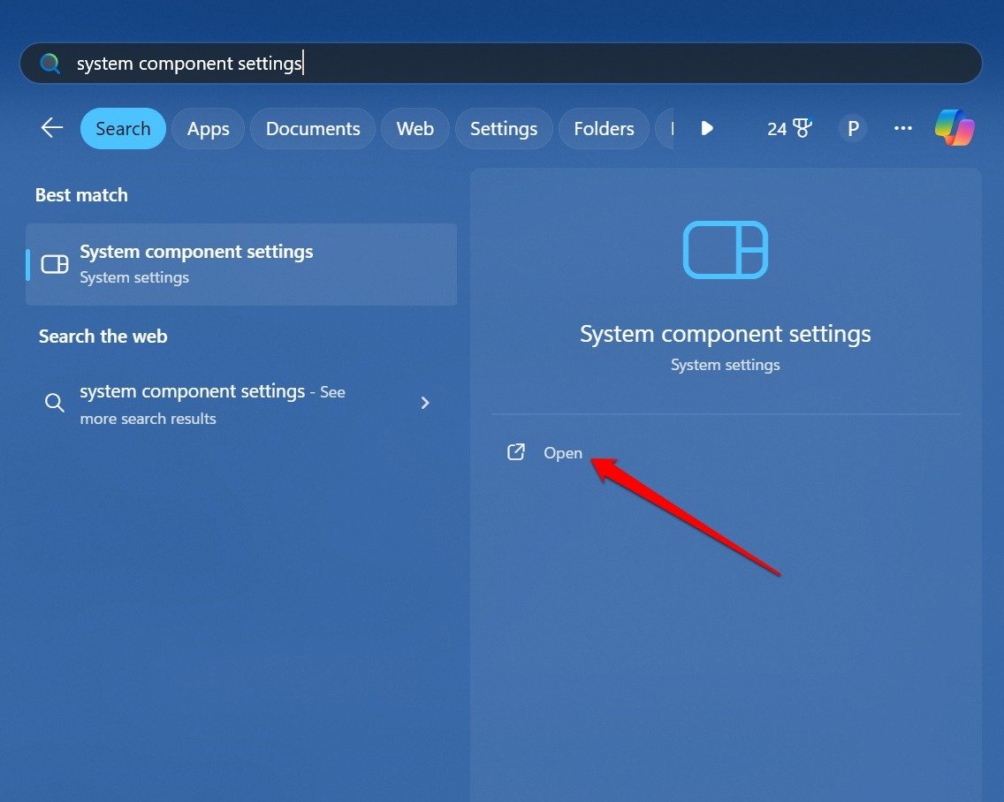
Task: Click the Best match heading
Action: tap(81, 194)
